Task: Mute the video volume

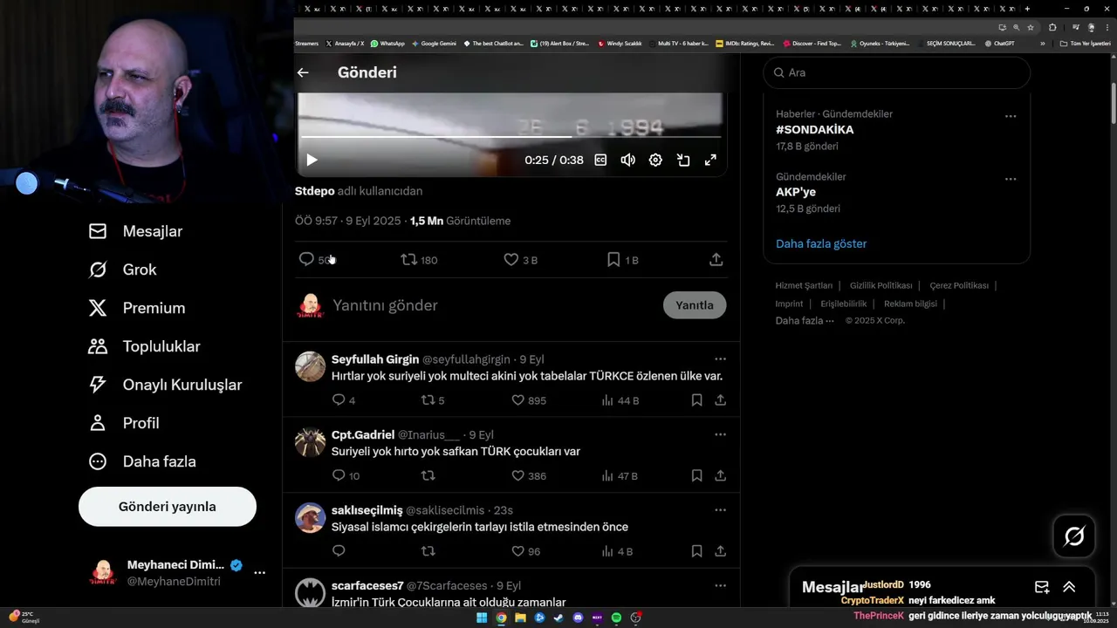Action: pos(627,160)
